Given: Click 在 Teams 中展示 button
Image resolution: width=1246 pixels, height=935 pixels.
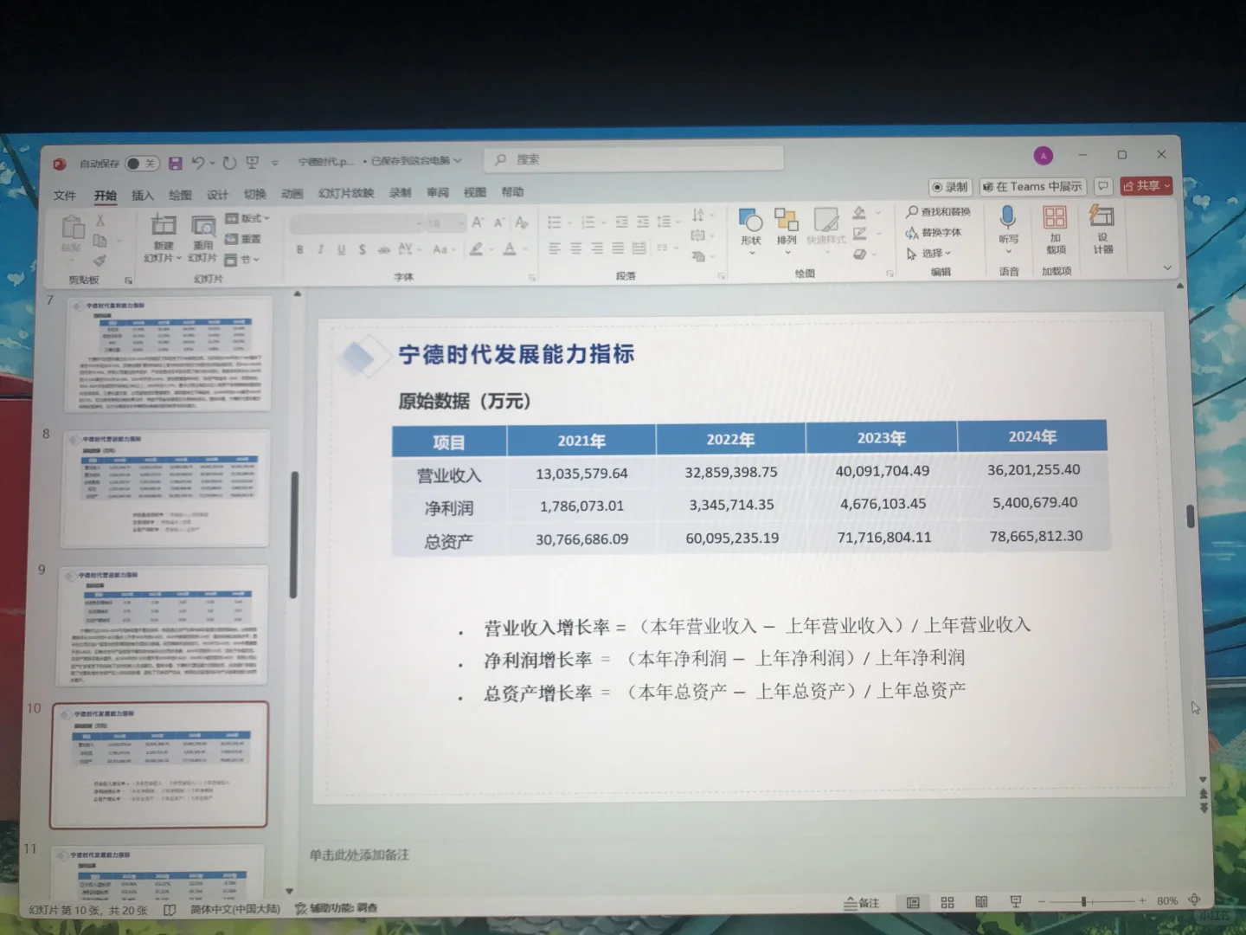Looking at the screenshot, I should point(1033,186).
